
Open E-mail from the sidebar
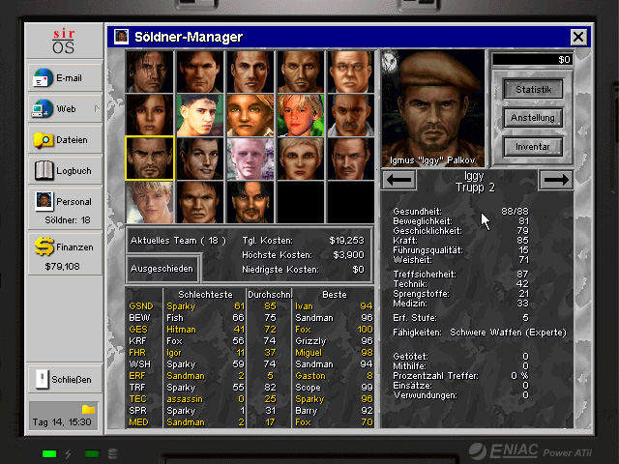[64, 78]
